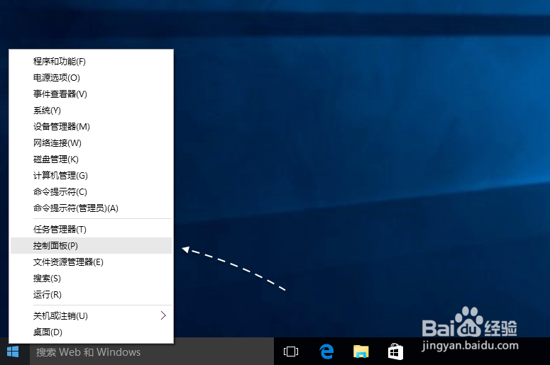The image size is (550, 365).
Task: Select the highlighted 控制面板(P) item
Action: point(92,245)
